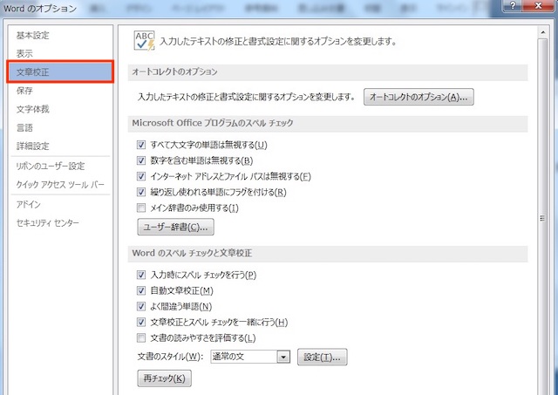558x395 pixels.
Task: Open クイック アクセス ツール バー settings
Action: point(59,185)
